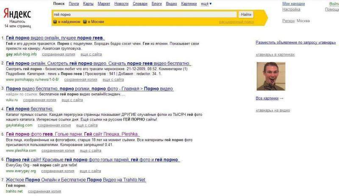
Task: Open the '«гавнарь» в картинках' link
Action: (x=275, y=55)
